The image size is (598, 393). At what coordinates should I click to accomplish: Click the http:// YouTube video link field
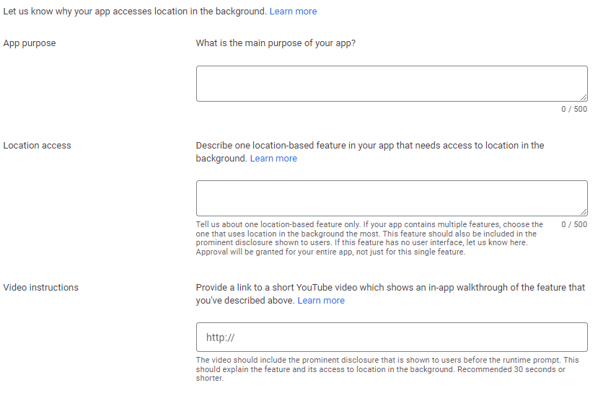392,337
